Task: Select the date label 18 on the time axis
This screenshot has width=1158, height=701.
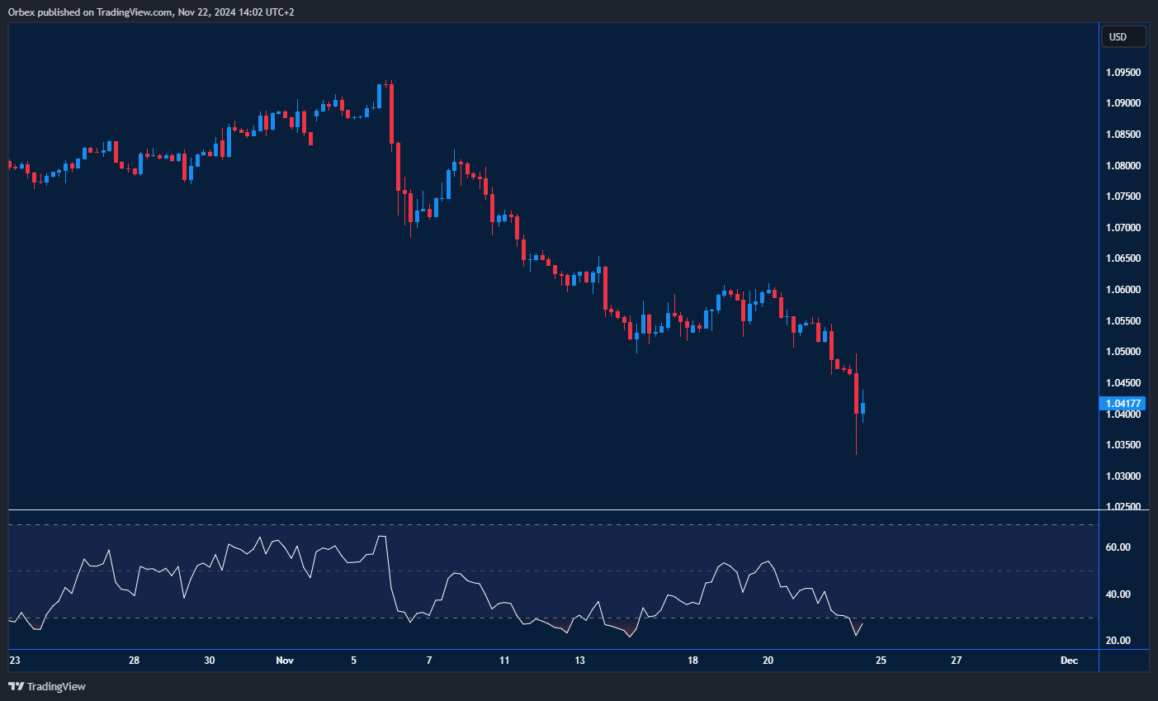Action: 692,661
